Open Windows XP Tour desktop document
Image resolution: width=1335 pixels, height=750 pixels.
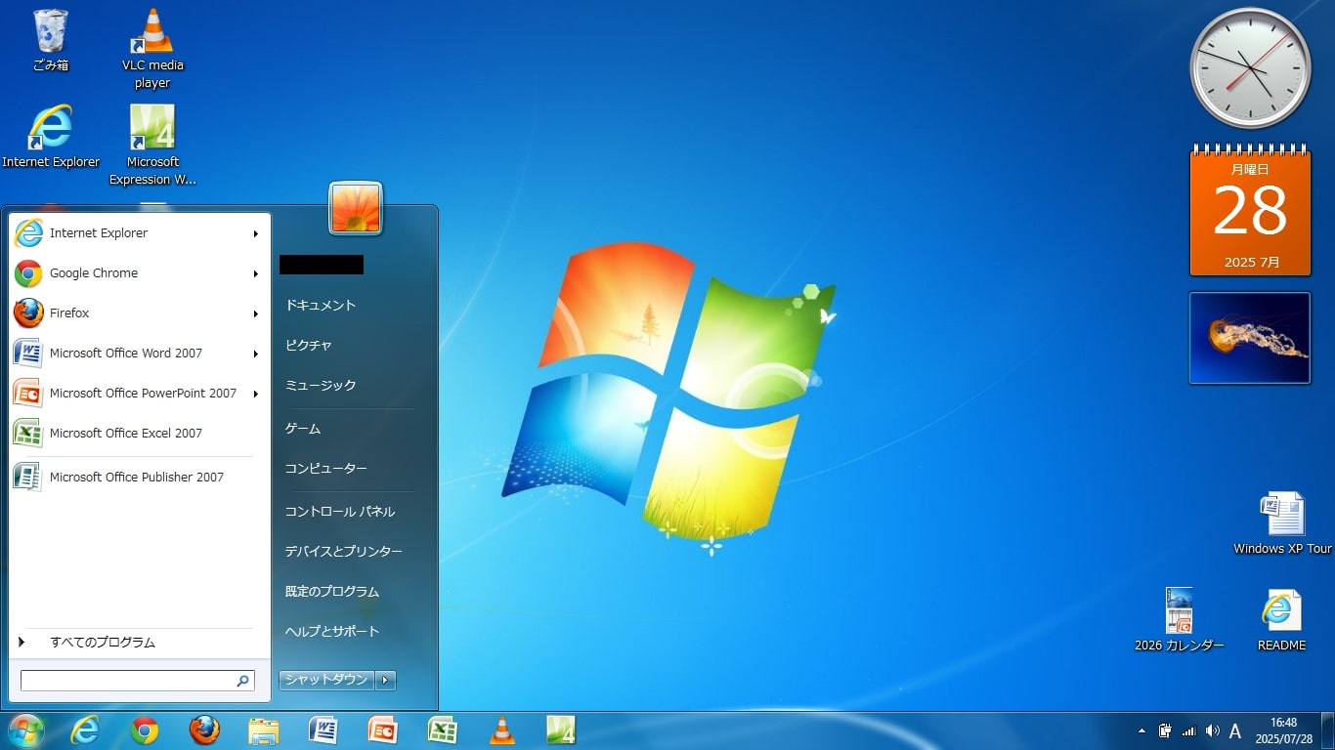(1281, 516)
